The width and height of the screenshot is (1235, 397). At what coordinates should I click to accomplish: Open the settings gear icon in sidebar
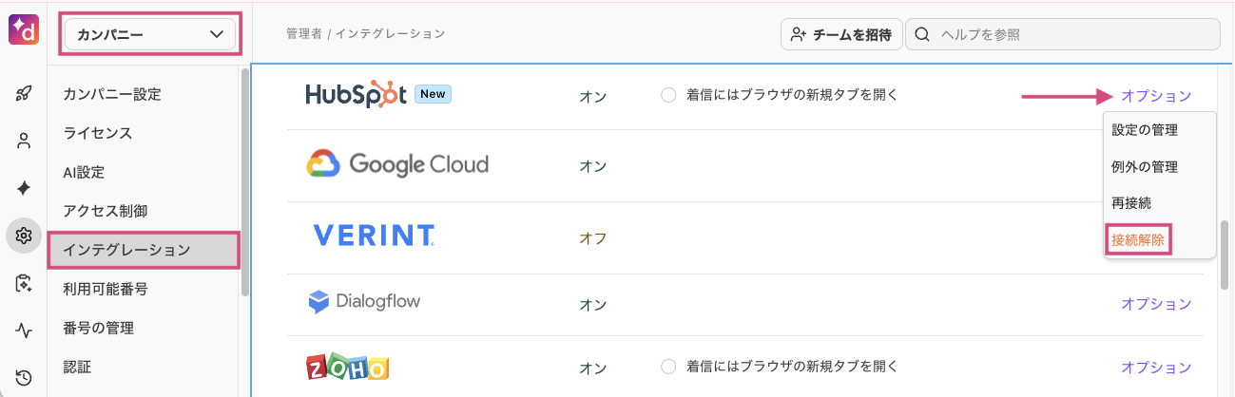(24, 236)
